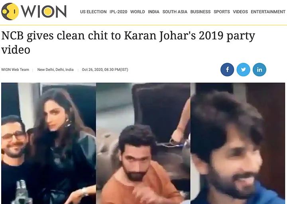This screenshot has width=287, height=204.
Task: Click the article headline about NCB
Action: pyautogui.click(x=128, y=43)
